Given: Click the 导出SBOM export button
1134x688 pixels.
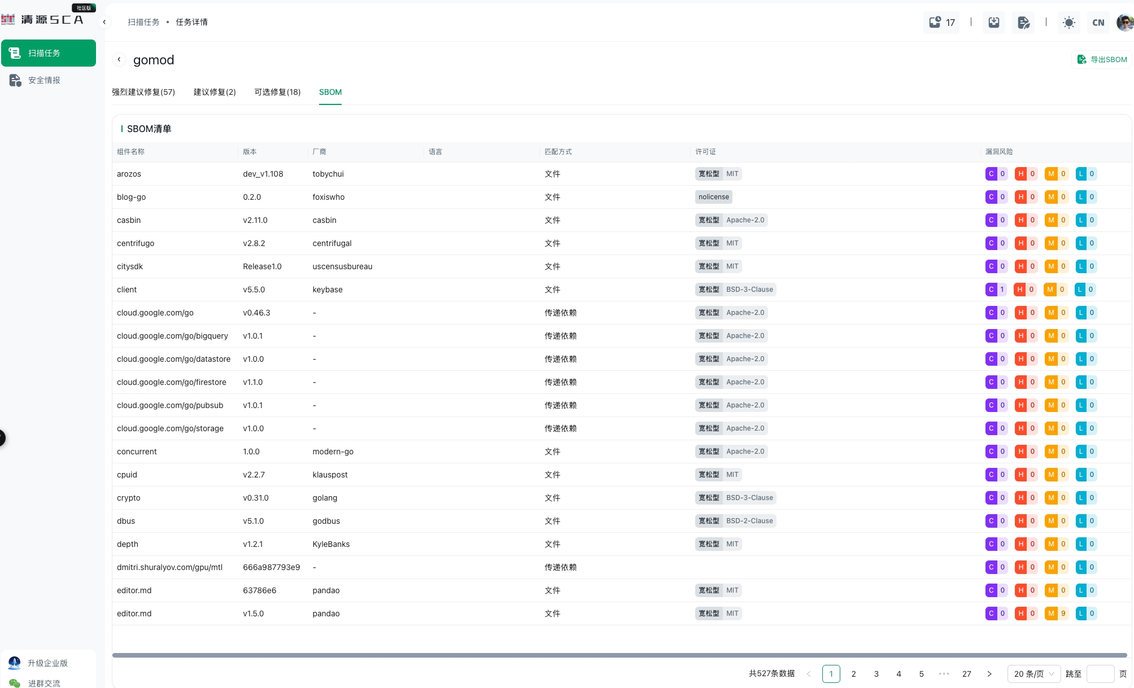Looking at the screenshot, I should [1102, 59].
